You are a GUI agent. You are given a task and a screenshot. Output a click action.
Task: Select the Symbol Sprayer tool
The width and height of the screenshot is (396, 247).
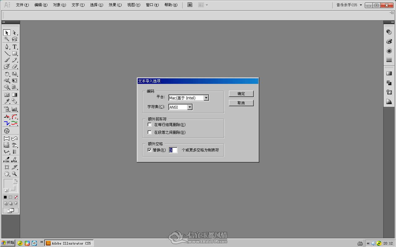point(6,109)
